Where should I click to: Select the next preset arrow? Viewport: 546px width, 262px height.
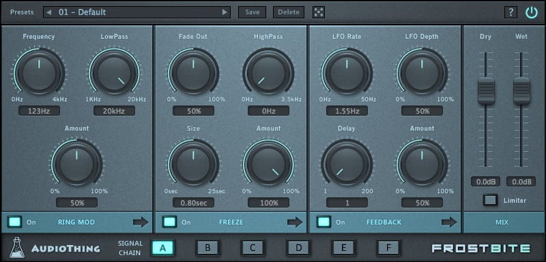click(x=225, y=12)
